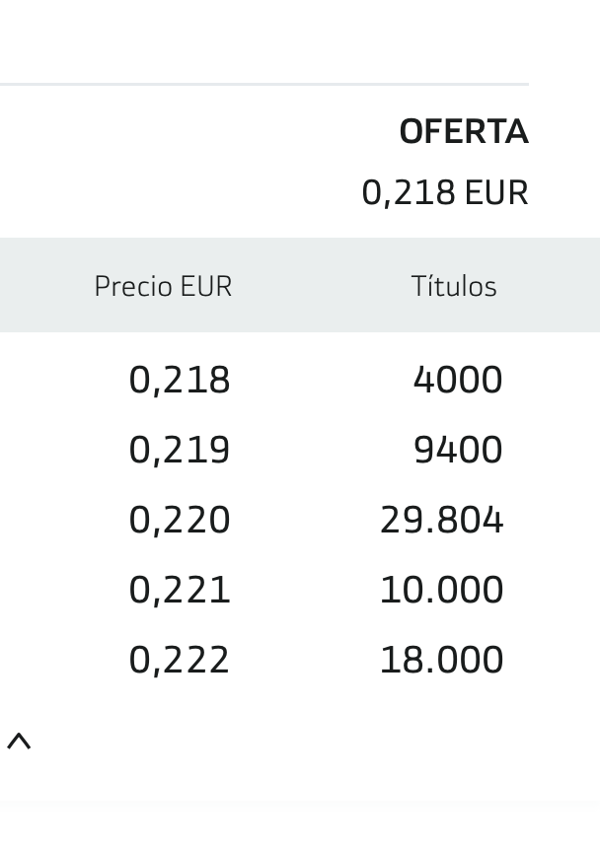Select the 4000 títulos cell
The image size is (600, 850).
point(458,380)
